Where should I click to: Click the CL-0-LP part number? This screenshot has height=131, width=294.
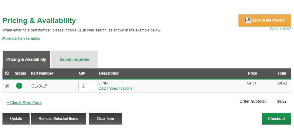click(40, 86)
